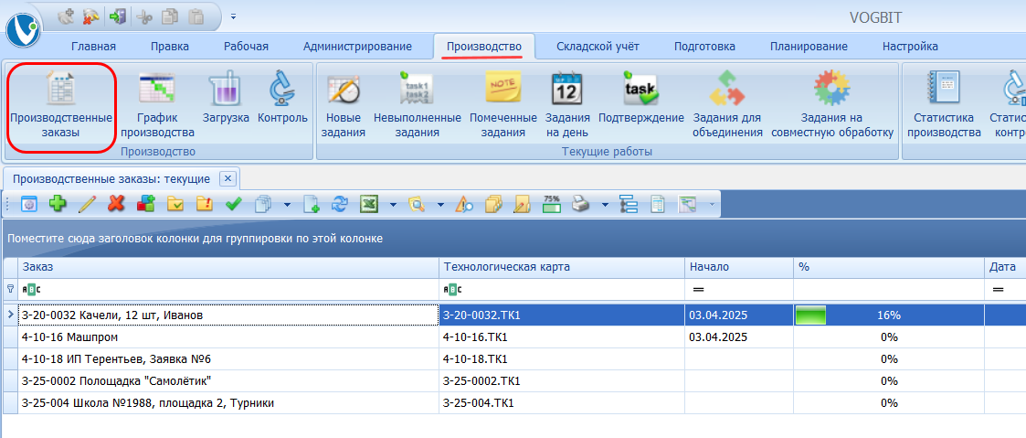Open Задания для объединения puzzle icon
Screen dimensions: 1026x438
pos(727,105)
